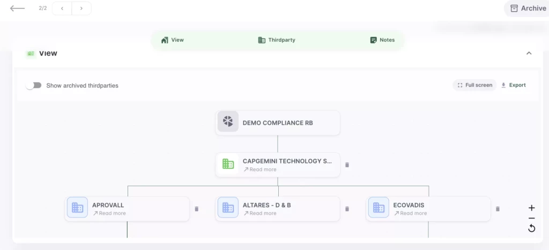Viewport: 549px width, 250px height.
Task: Delete the CAPGEMINI TECHNOLOGY node
Action: (347, 165)
